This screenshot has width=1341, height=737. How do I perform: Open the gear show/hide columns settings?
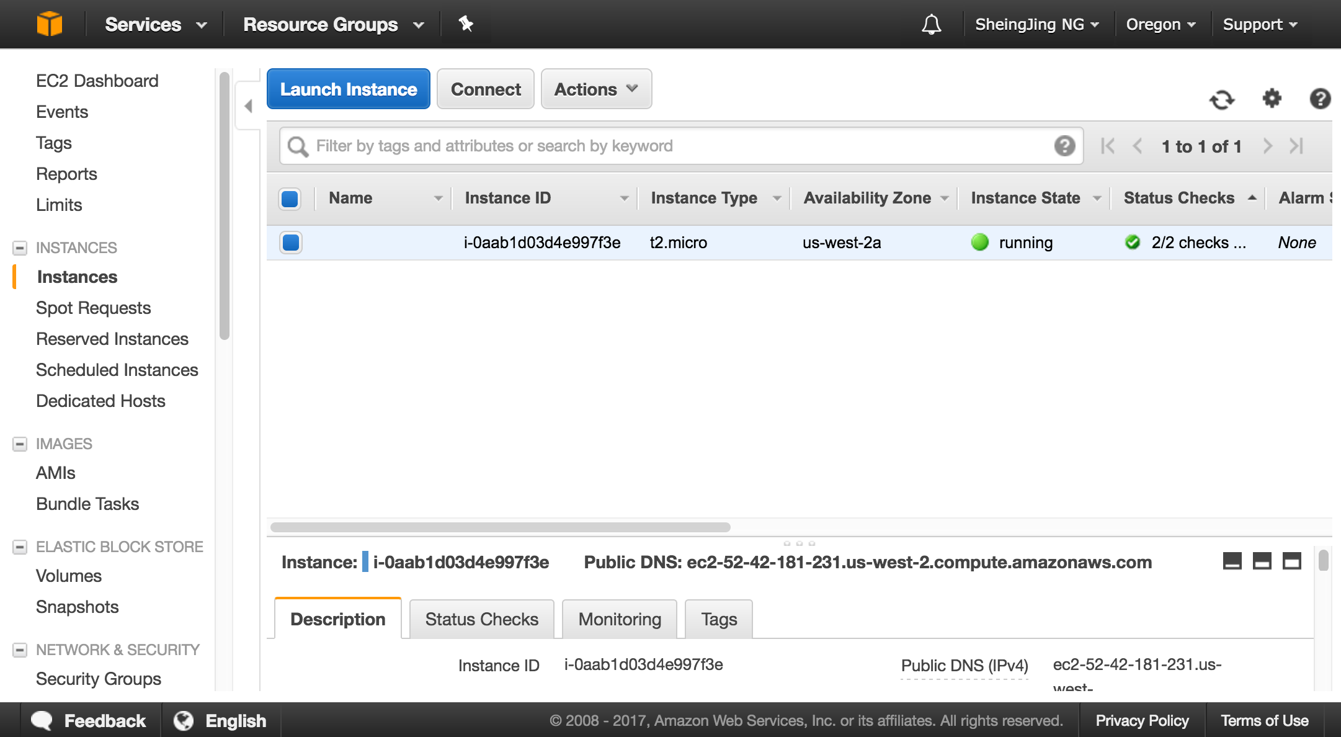click(x=1272, y=98)
